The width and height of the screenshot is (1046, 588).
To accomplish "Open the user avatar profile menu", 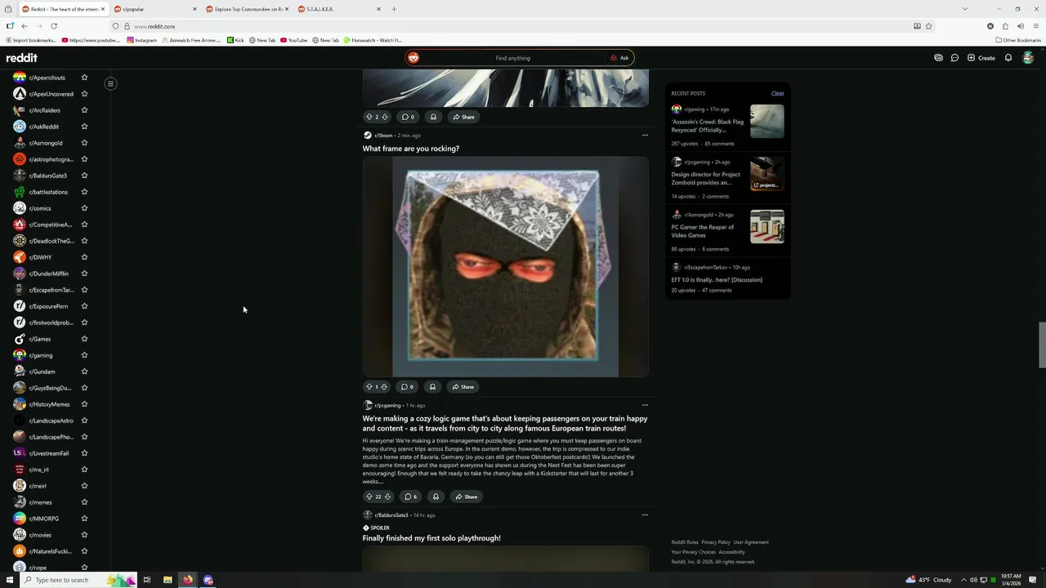I will coord(1029,58).
